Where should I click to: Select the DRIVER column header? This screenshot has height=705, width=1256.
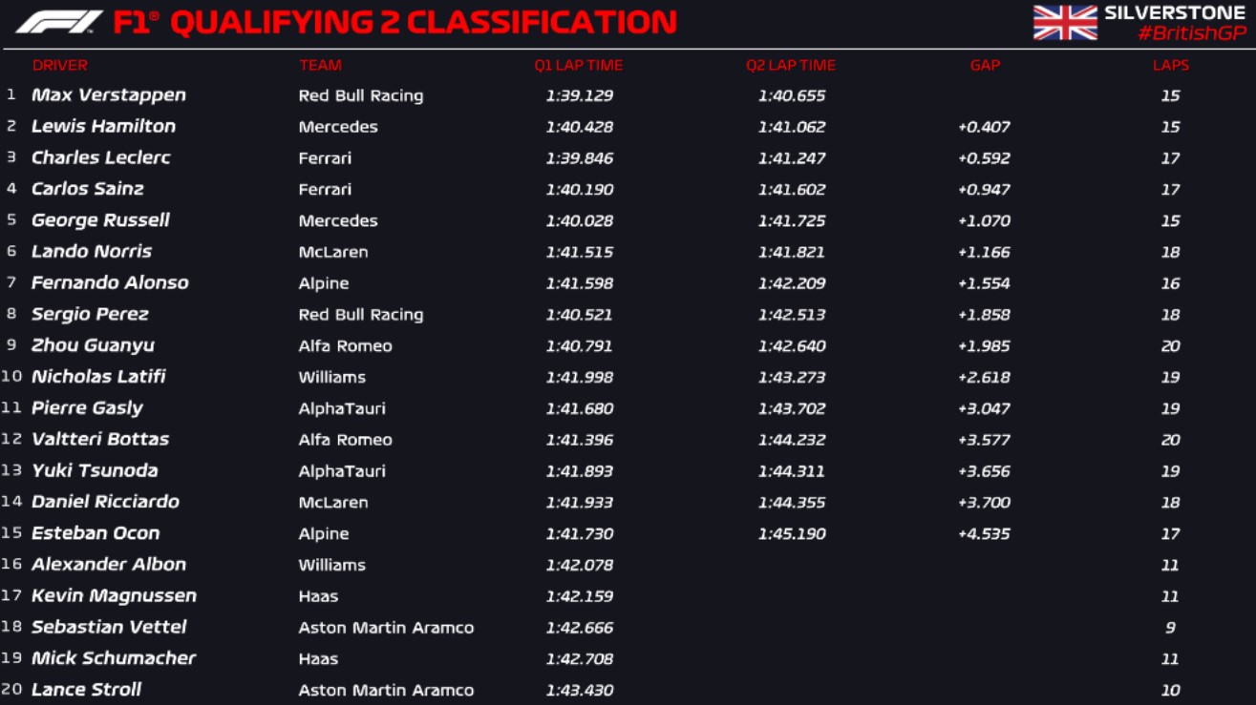click(x=60, y=65)
